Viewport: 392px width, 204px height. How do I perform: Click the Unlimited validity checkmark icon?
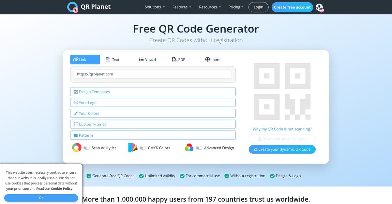tap(141, 176)
